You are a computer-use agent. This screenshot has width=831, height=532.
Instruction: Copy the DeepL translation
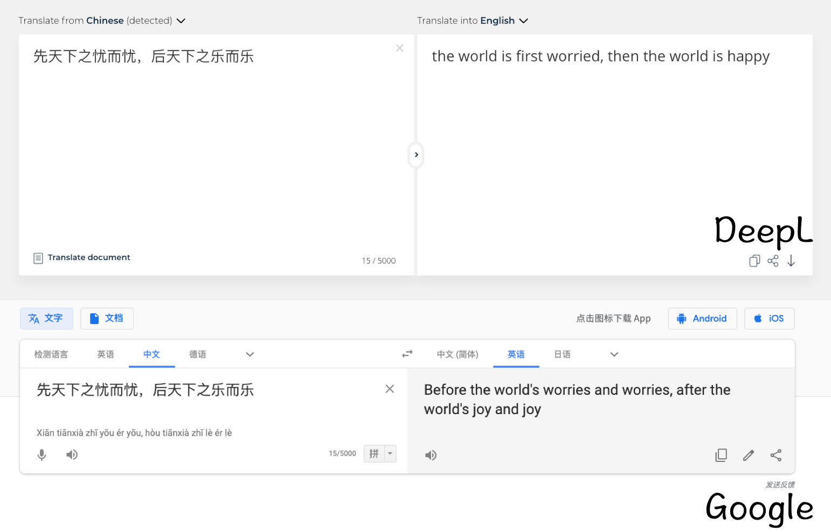[754, 261]
